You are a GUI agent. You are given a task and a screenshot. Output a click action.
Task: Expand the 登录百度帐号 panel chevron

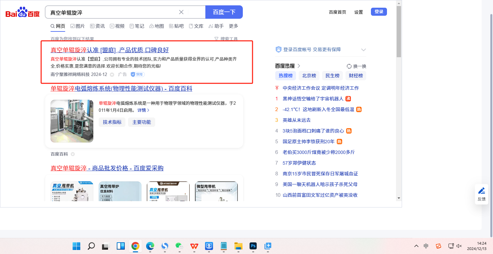click(x=364, y=50)
